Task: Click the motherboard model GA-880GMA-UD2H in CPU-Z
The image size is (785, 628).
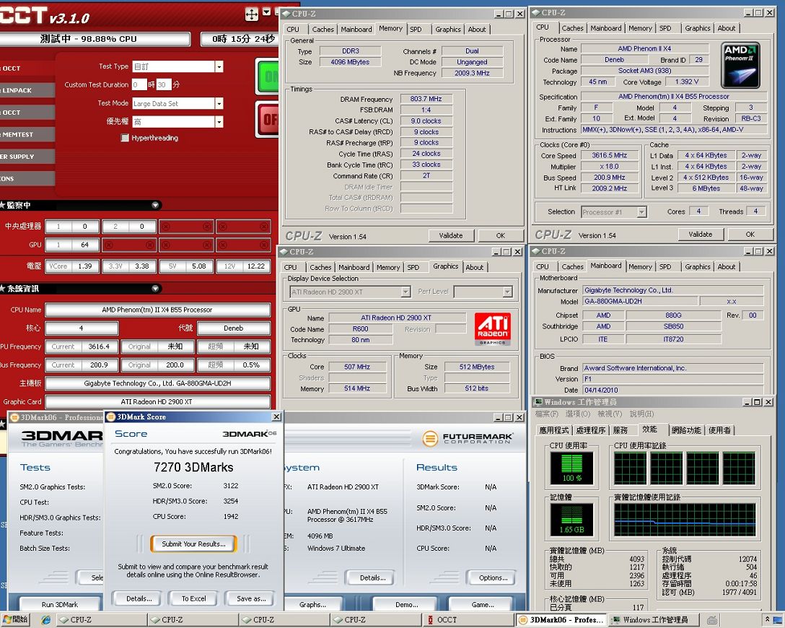Action: coord(640,301)
